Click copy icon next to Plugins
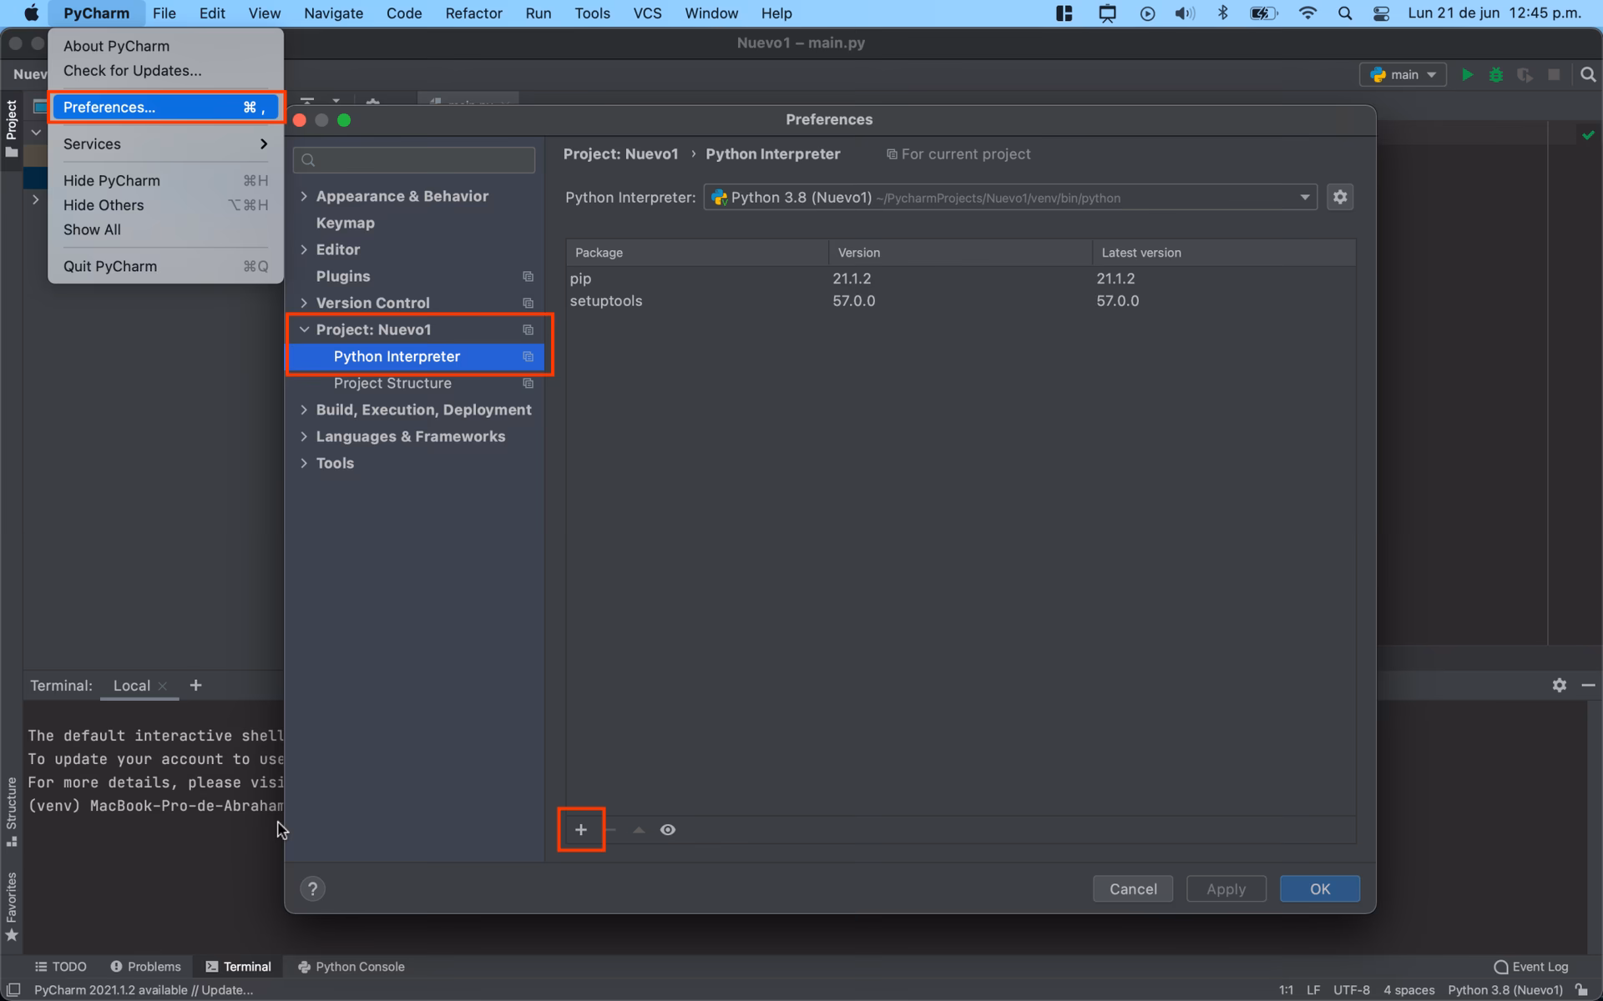Viewport: 1603px width, 1001px height. click(528, 276)
